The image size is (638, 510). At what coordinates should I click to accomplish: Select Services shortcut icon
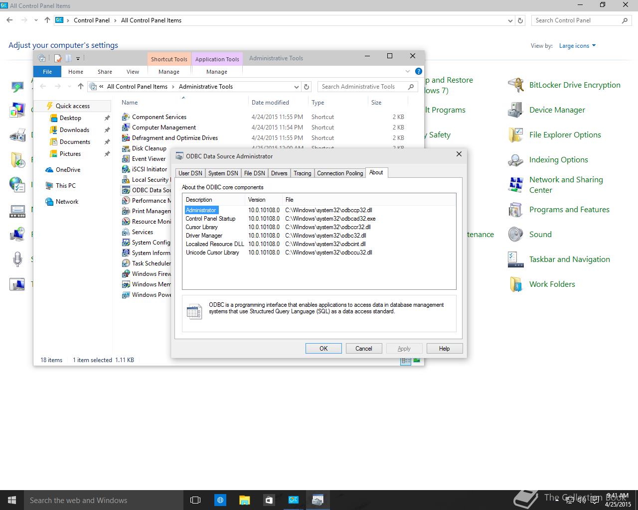coord(126,232)
